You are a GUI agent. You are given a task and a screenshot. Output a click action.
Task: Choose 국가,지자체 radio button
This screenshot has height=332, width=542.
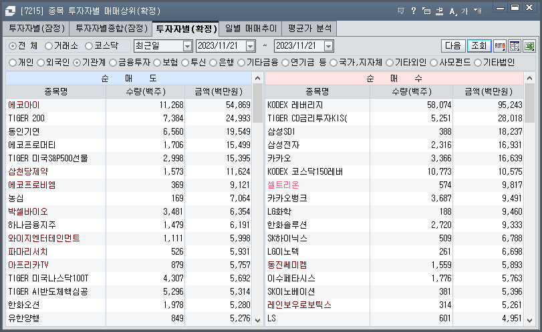coord(333,63)
